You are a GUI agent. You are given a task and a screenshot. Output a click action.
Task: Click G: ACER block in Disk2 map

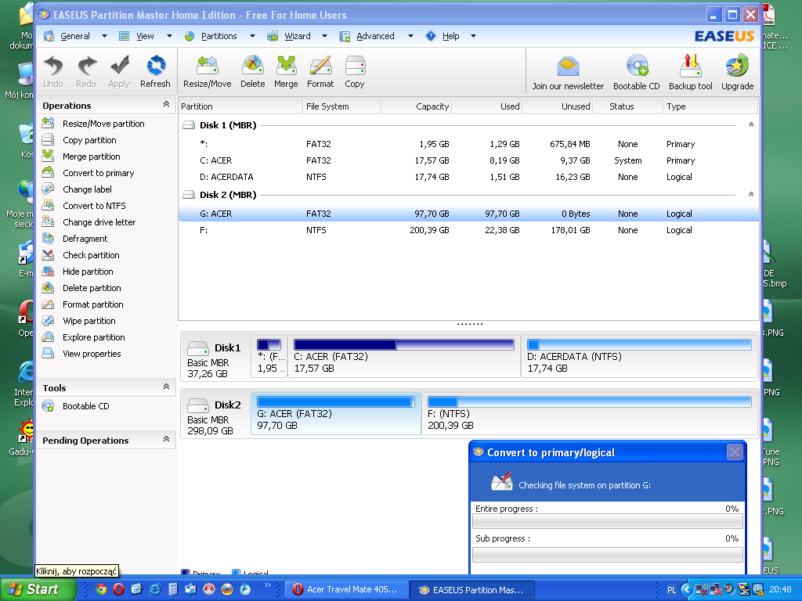click(x=336, y=413)
